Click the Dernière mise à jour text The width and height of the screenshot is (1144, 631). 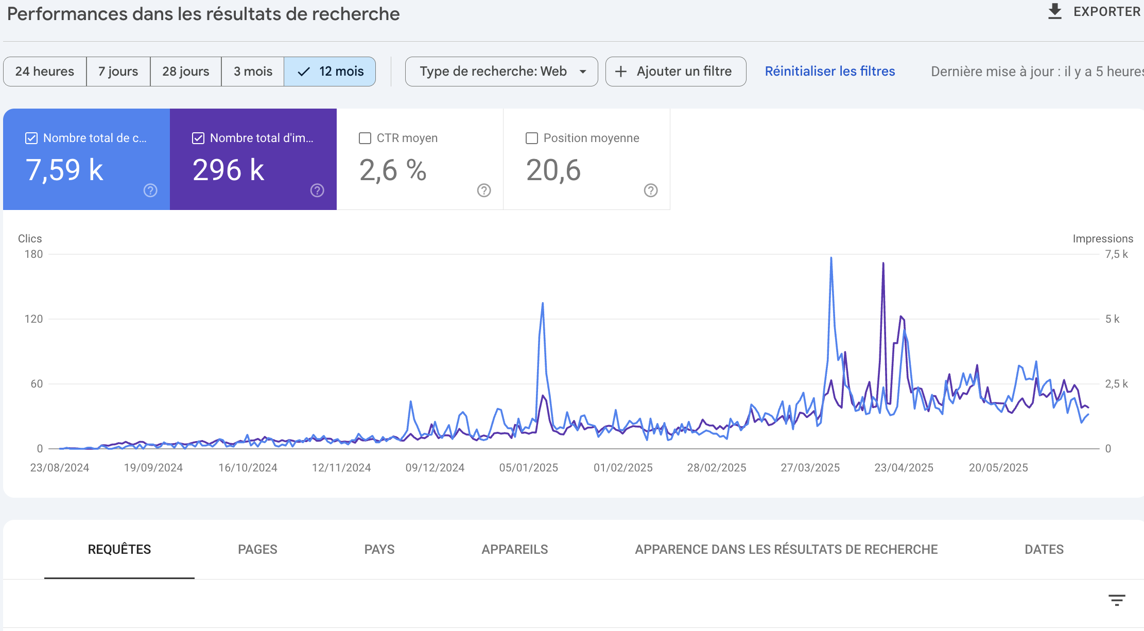pos(1037,72)
